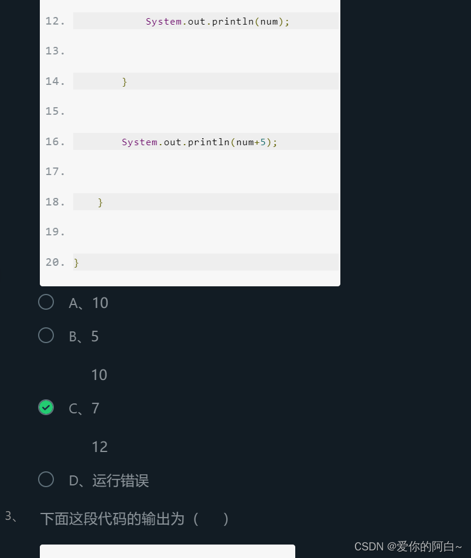Screen dimensions: 471x558
Task: Click question 3 heading text
Action: [134, 519]
